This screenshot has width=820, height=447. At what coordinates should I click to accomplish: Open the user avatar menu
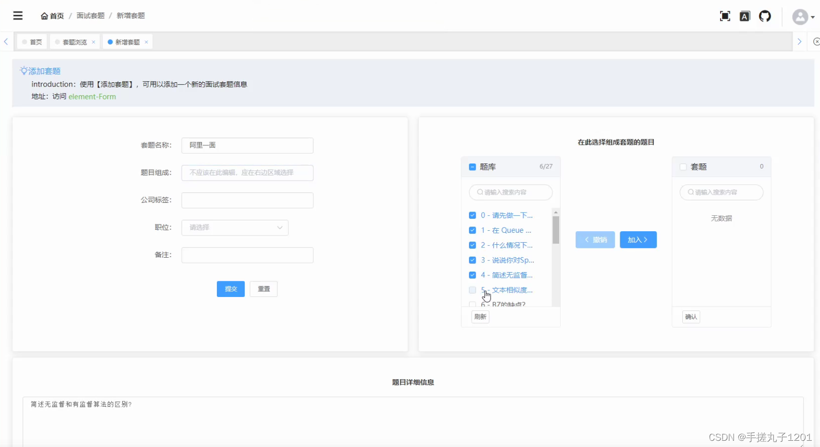pos(803,17)
